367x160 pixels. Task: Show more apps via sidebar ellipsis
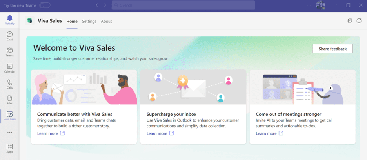[x=9, y=133]
